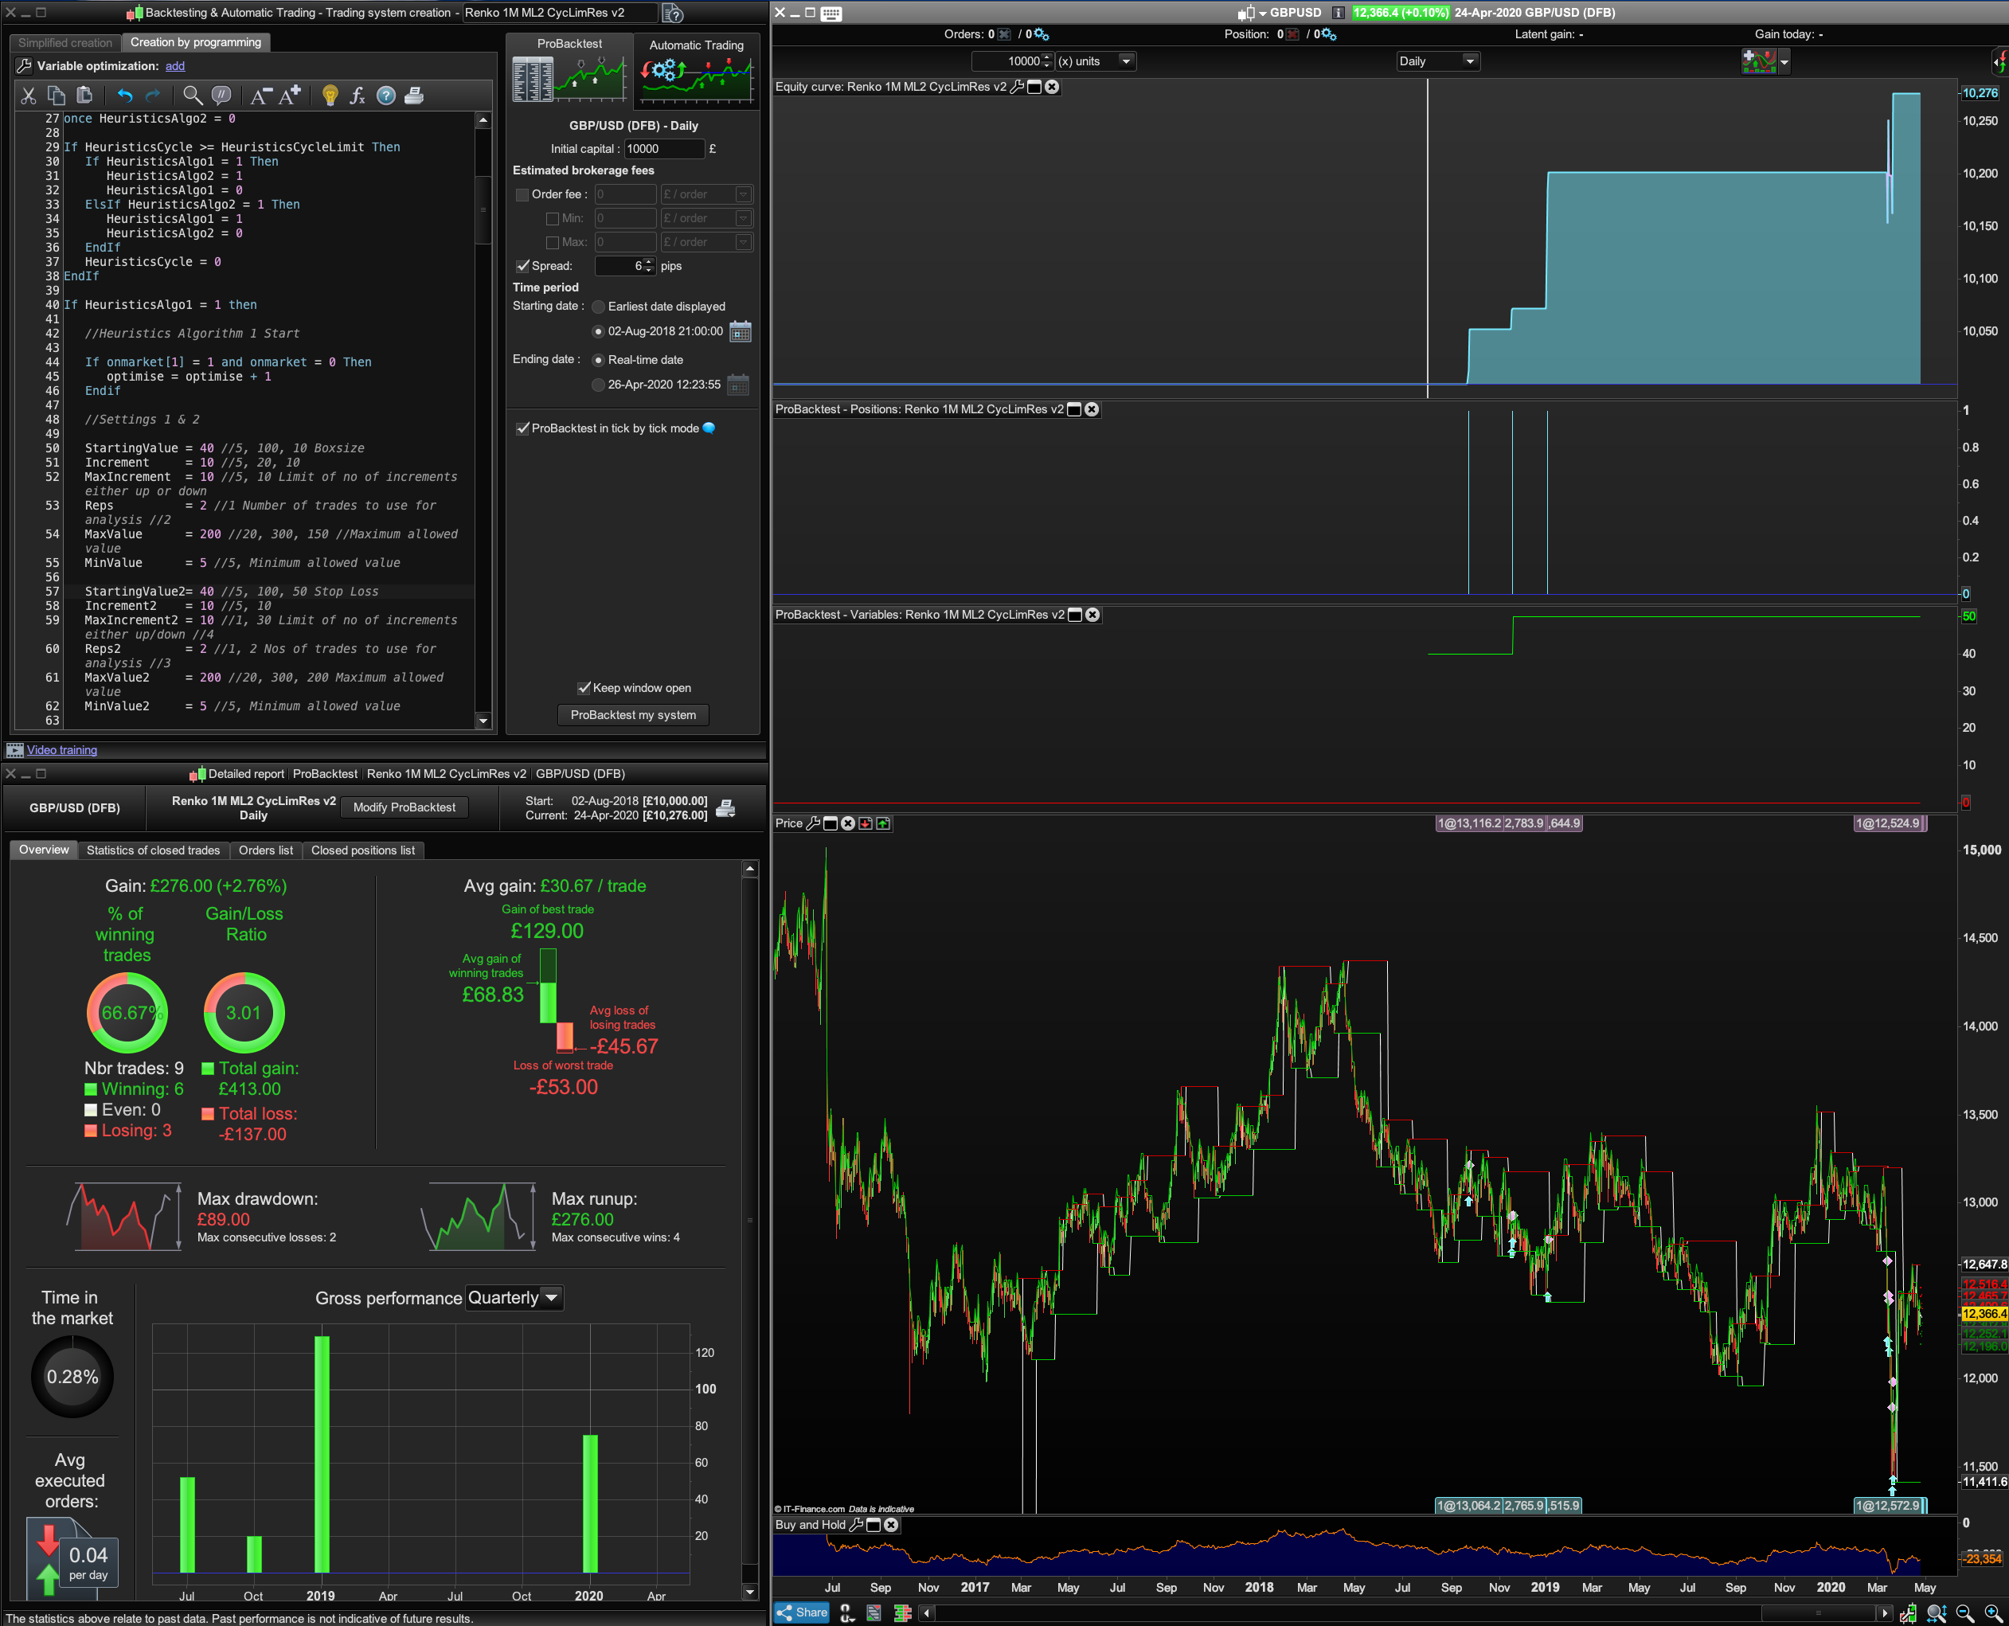Click the comment toggle speech-bubble icon

coord(222,96)
